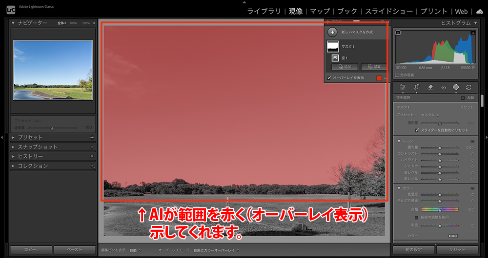
Task: Click the rotating arrows sparkle tool icon
Action: 468,87
